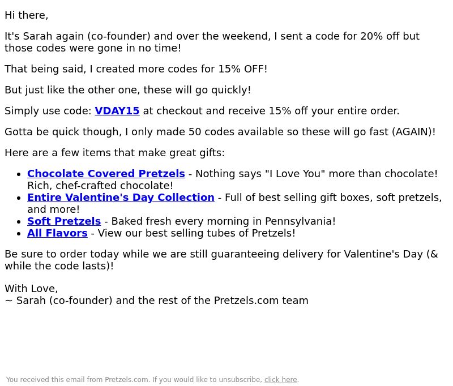Click the 'best selling tubes of Pretzels' text
453x386 pixels.
(x=196, y=233)
